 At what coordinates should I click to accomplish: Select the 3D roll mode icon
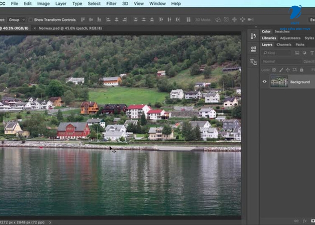pyautogui.click(x=226, y=19)
